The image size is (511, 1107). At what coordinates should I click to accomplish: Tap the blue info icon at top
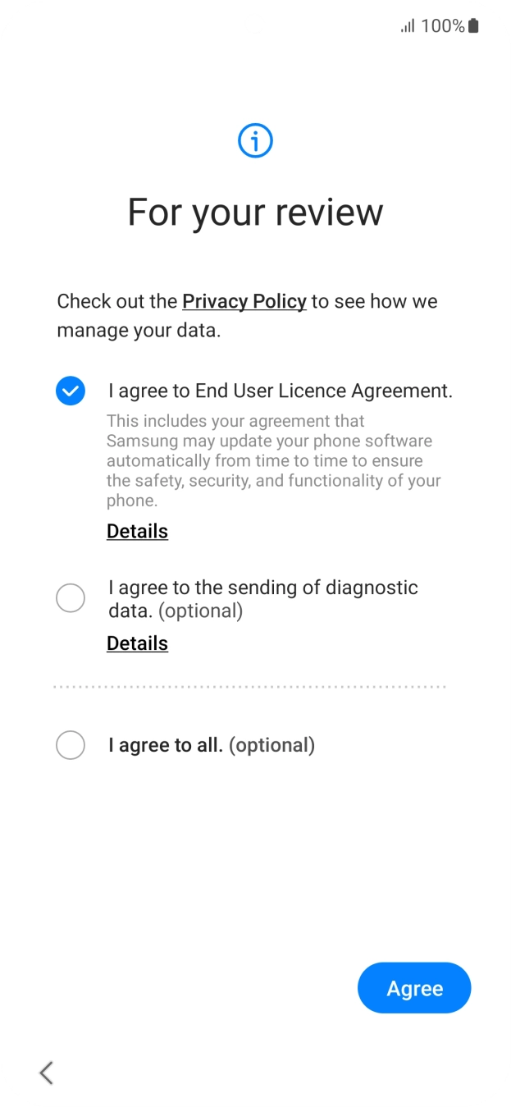(255, 141)
